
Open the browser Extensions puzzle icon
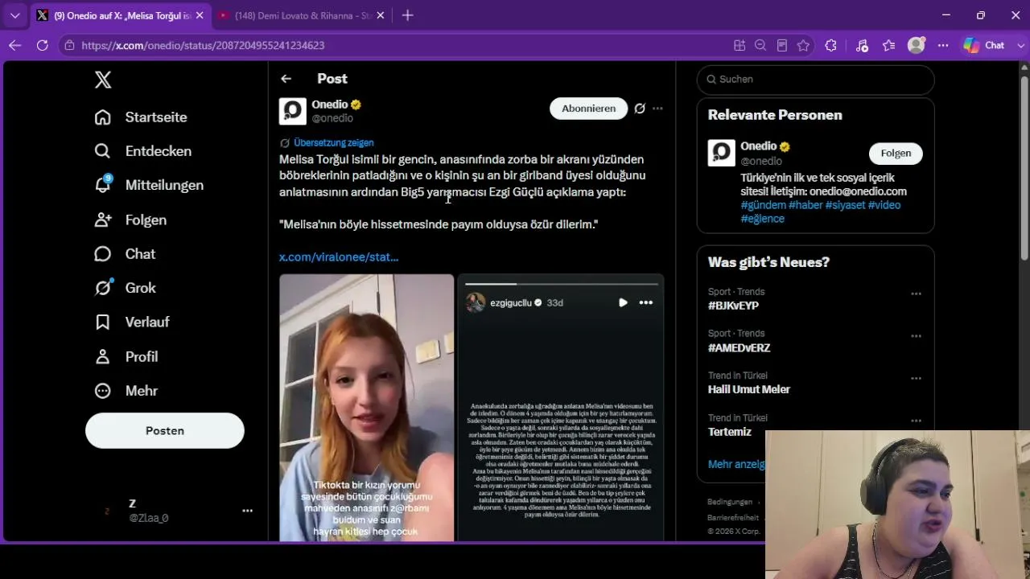pos(831,46)
